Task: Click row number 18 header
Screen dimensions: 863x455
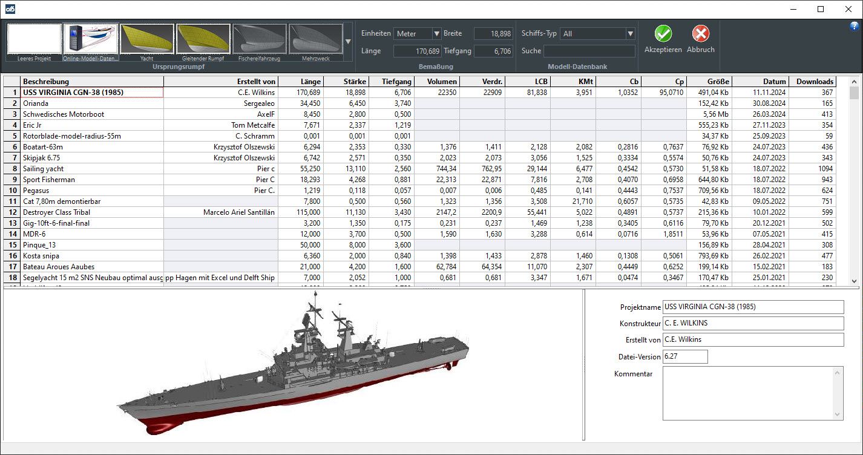Action: tap(12, 278)
